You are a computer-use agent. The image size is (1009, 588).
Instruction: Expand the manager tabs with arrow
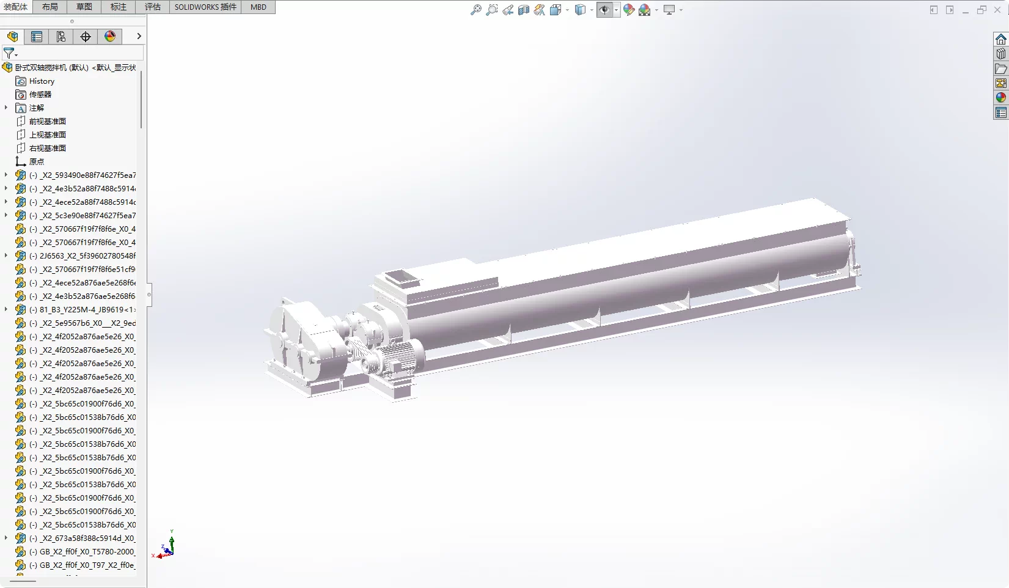pos(139,37)
